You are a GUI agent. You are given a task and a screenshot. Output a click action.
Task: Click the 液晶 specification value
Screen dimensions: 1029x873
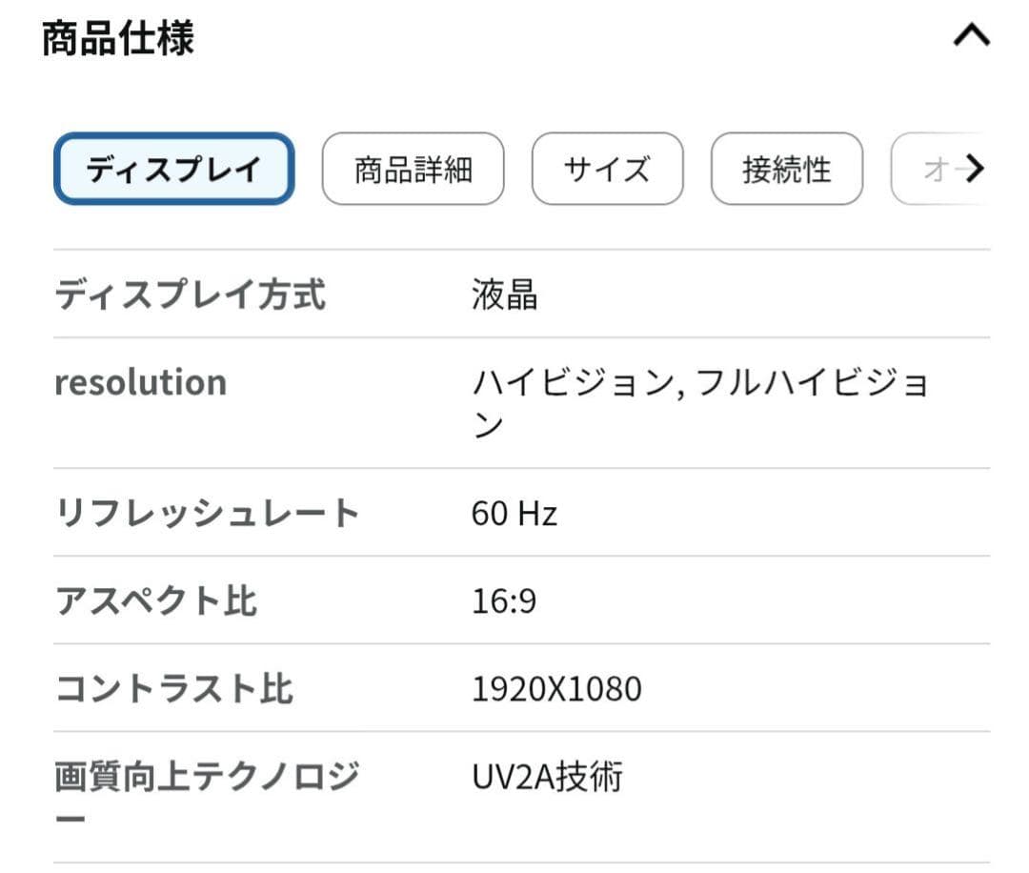coord(505,295)
